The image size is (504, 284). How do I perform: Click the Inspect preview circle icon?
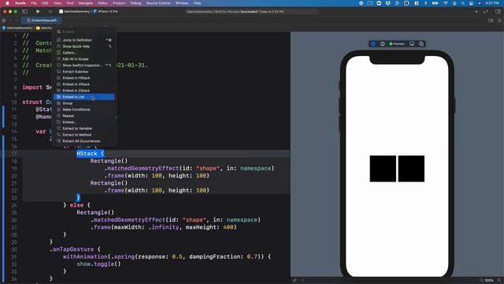[383, 44]
